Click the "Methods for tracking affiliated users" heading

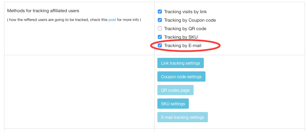coord(43,11)
